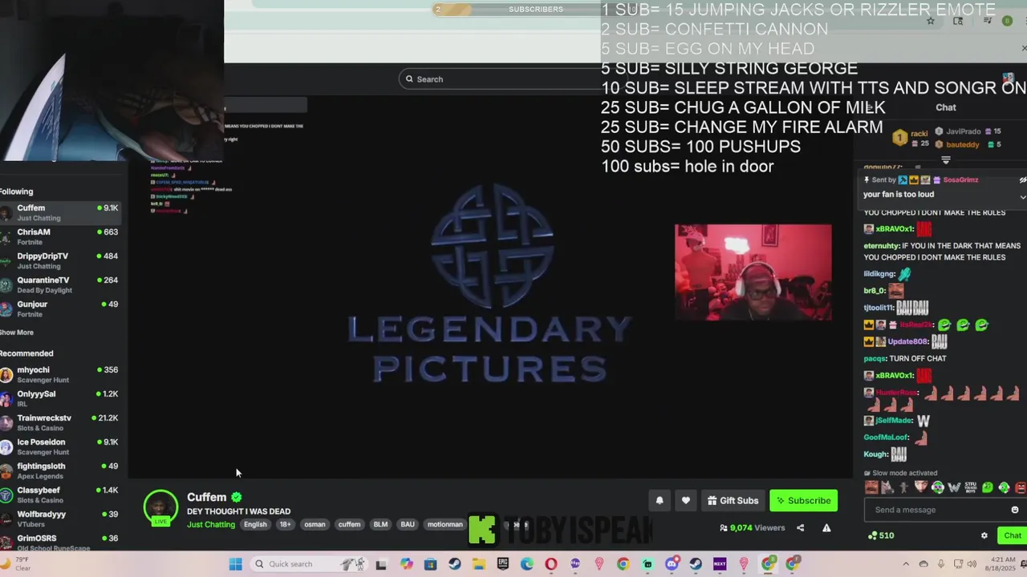Open QuarantineTV channel in sidebar
This screenshot has width=1027, height=577.
(x=60, y=284)
